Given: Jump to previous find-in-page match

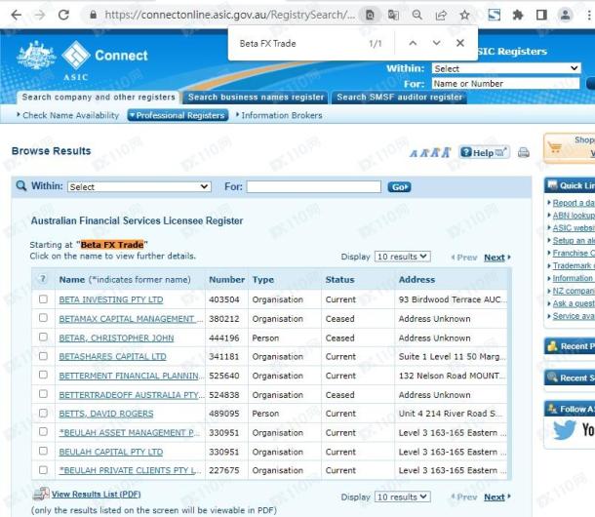Looking at the screenshot, I should (413, 43).
